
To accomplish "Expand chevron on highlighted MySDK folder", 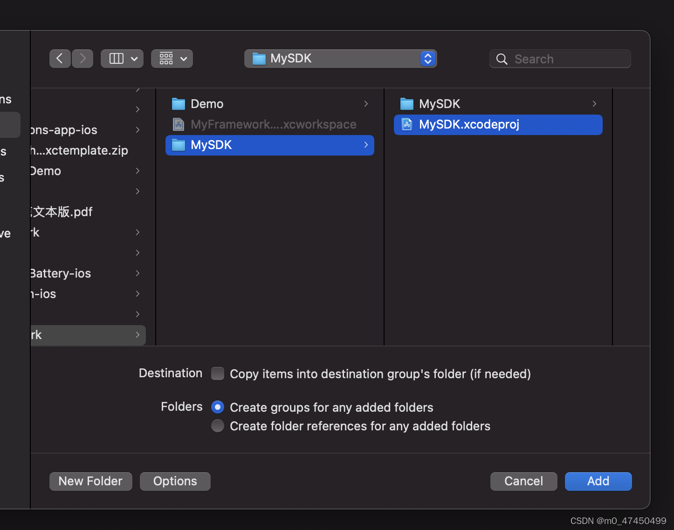I will coord(366,145).
